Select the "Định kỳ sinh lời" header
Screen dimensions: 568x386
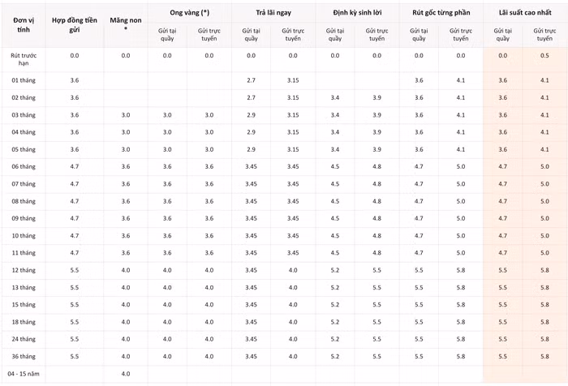click(357, 12)
